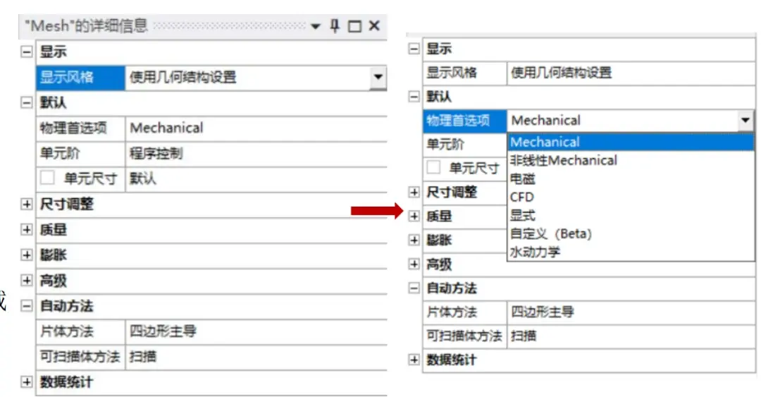Open the 显示风格 dropdown arrow
Image resolution: width=761 pixels, height=397 pixels.
coord(378,78)
